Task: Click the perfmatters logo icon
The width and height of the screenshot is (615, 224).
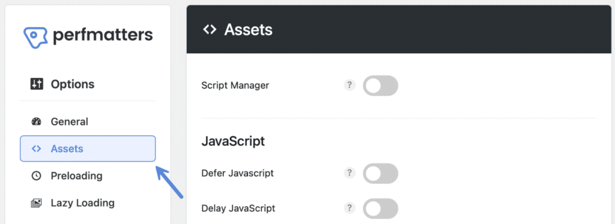Action: click(35, 37)
